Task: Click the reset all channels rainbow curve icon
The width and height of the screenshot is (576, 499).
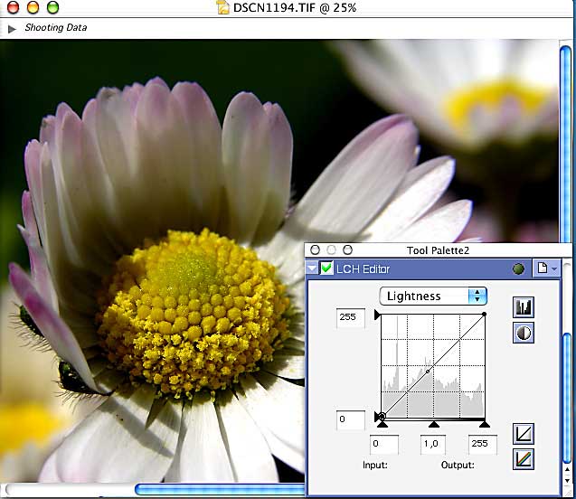Action: [x=523, y=459]
